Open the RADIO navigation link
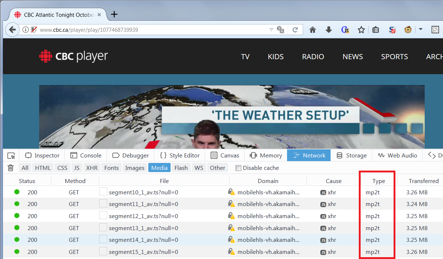Screen dimensions: 443x259 [x=313, y=57]
